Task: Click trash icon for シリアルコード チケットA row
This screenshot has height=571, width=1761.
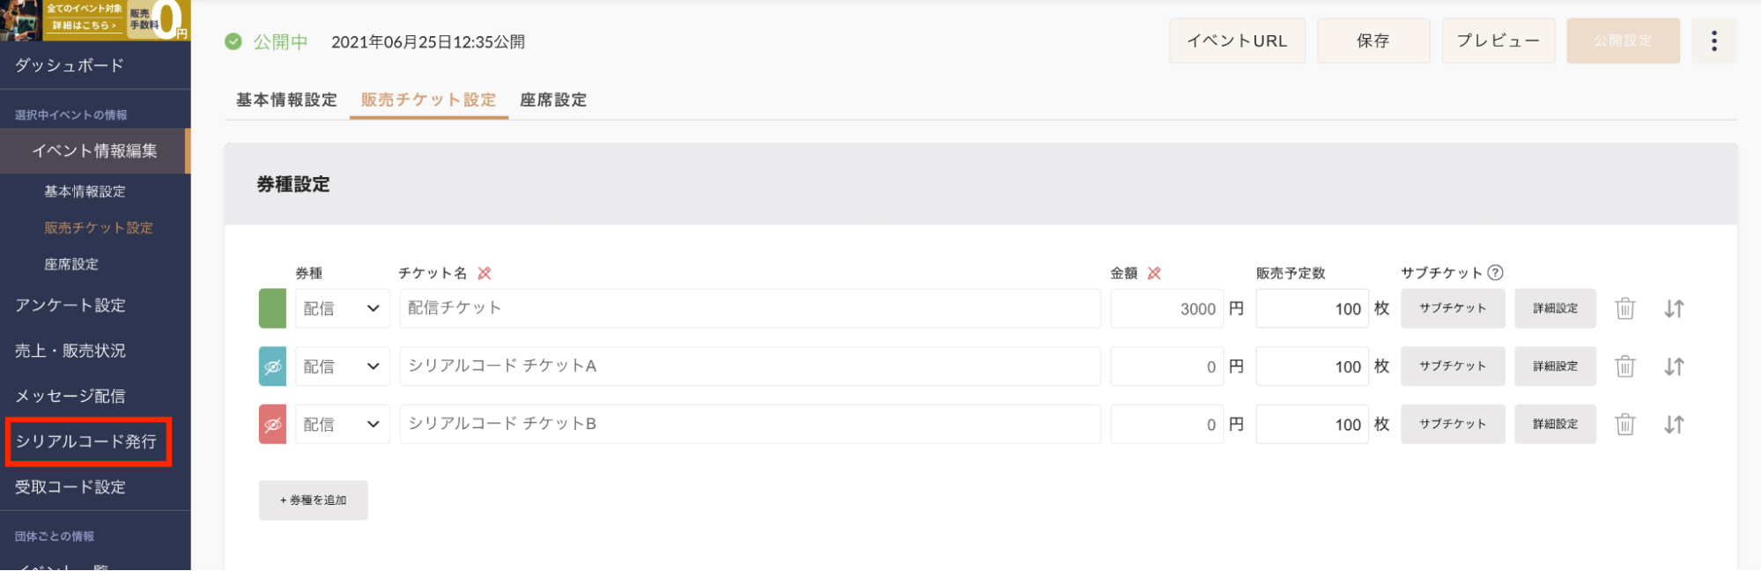Action: (x=1624, y=367)
